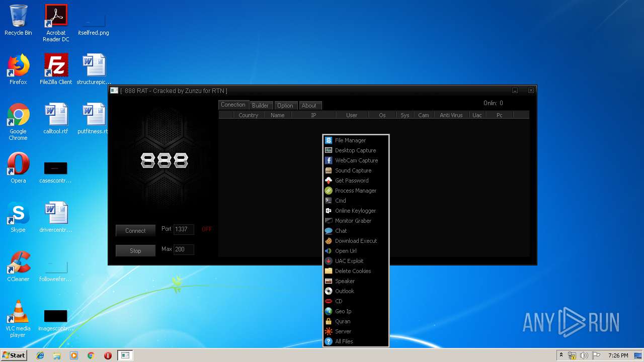The height and width of the screenshot is (362, 644).
Task: Click the 888 logo image
Action: (165, 160)
